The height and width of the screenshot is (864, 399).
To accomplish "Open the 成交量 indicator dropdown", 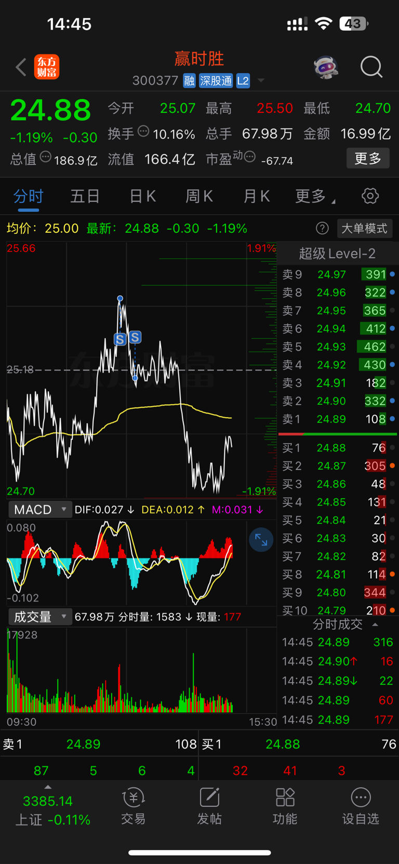I will (x=39, y=617).
